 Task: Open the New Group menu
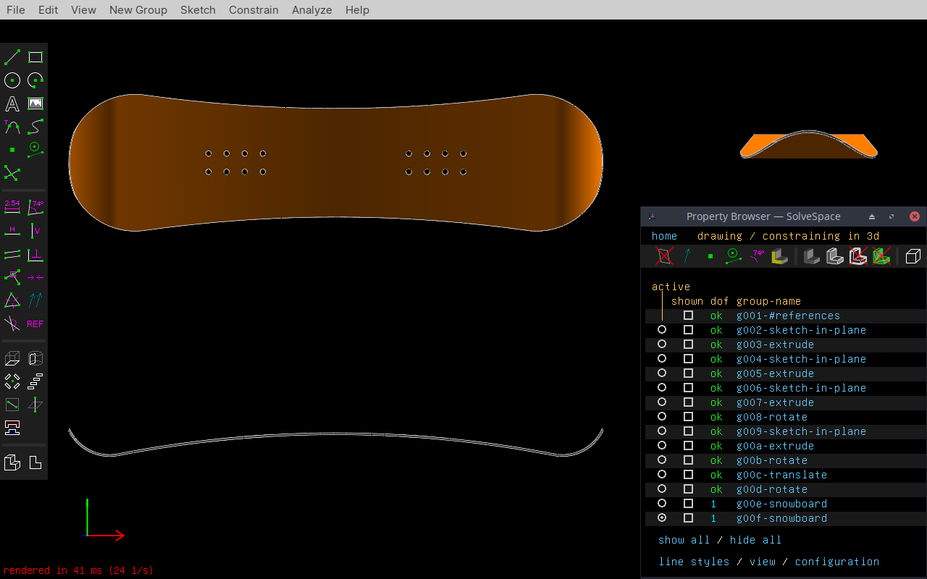click(138, 10)
